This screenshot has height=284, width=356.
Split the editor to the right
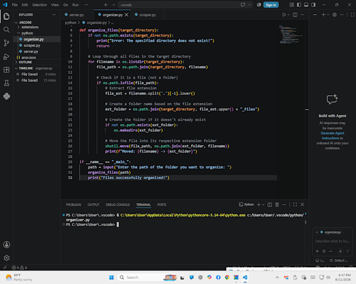[x=295, y=15]
